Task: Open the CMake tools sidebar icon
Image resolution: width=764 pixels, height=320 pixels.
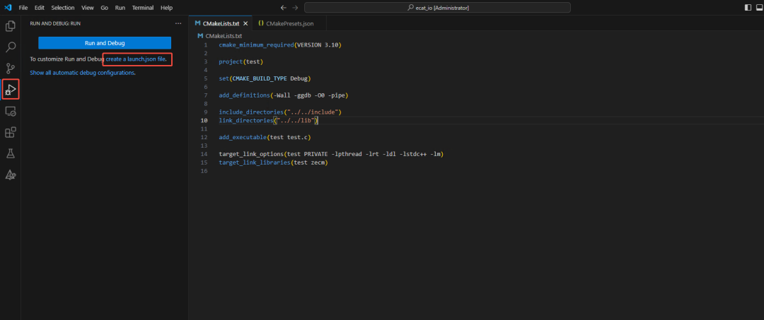Action: tap(10, 175)
